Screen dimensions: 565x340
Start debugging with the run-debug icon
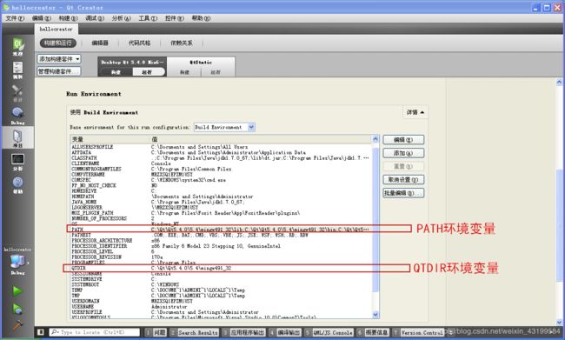(x=17, y=309)
